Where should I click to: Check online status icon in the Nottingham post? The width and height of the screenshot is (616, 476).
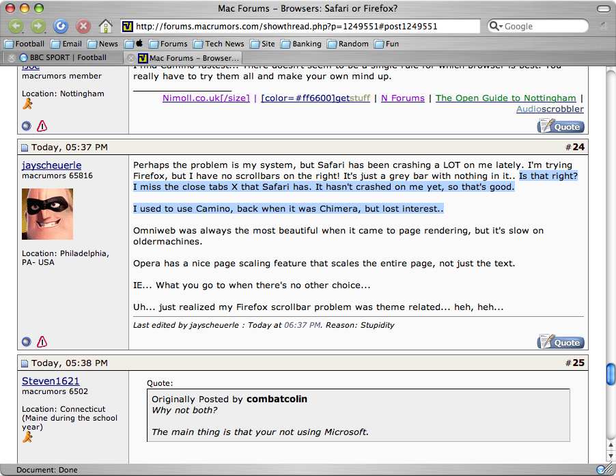[x=27, y=126]
